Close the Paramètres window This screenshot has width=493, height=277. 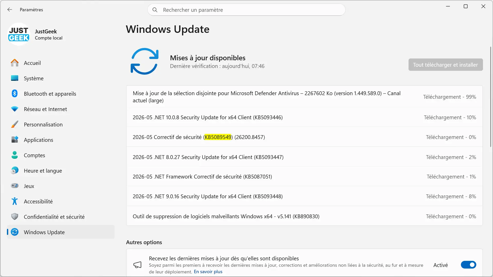483,6
